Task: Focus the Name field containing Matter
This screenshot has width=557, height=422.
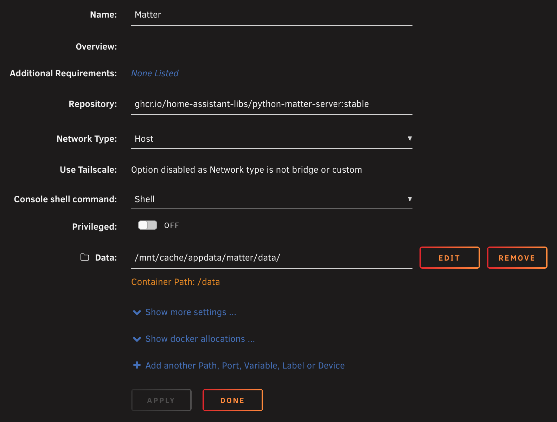Action: (271, 15)
